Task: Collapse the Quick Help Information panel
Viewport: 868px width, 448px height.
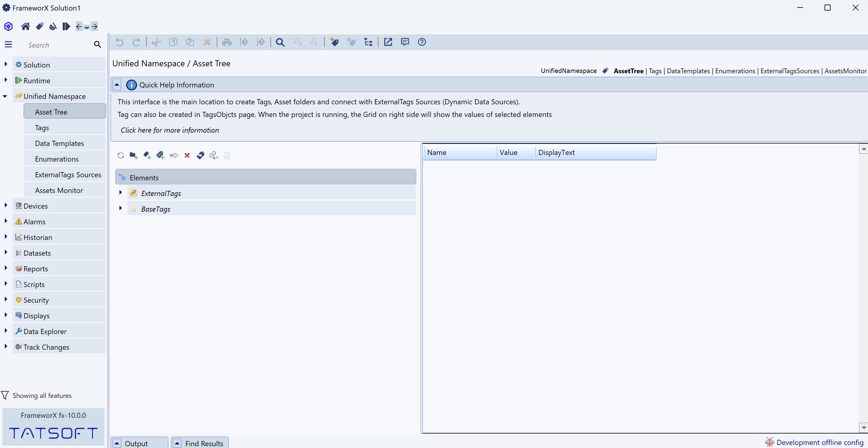Action: [x=117, y=85]
